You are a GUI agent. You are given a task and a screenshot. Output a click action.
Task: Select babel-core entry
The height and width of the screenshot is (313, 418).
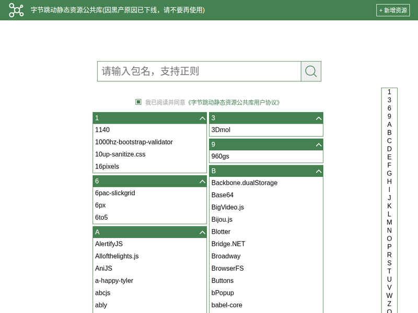point(227,305)
